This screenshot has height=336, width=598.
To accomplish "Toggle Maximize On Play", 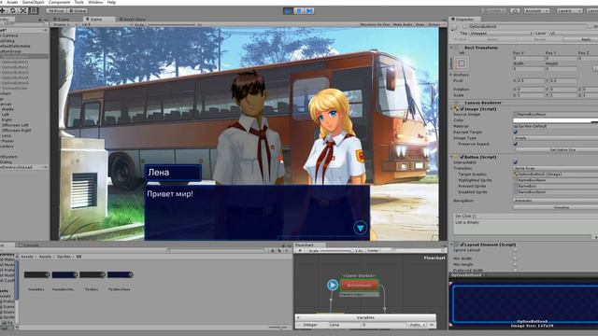I will point(375,24).
